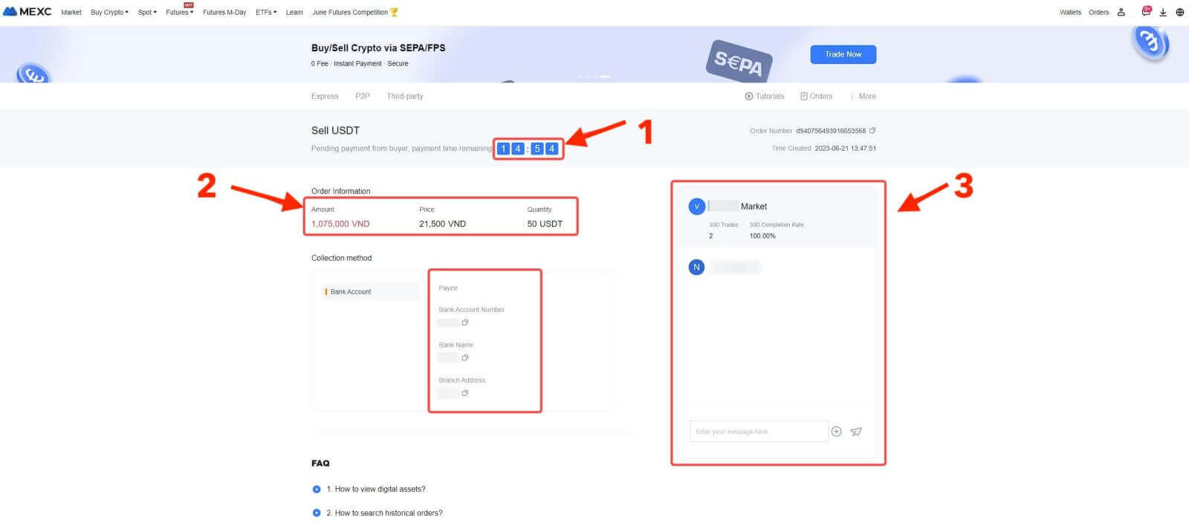Click the Market merchant name
Image resolution: width=1189 pixels, height=526 pixels.
coord(754,207)
